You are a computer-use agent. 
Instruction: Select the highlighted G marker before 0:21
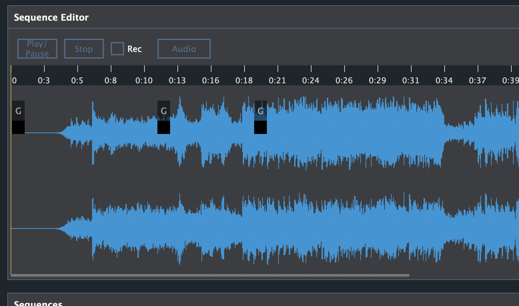[x=260, y=111]
